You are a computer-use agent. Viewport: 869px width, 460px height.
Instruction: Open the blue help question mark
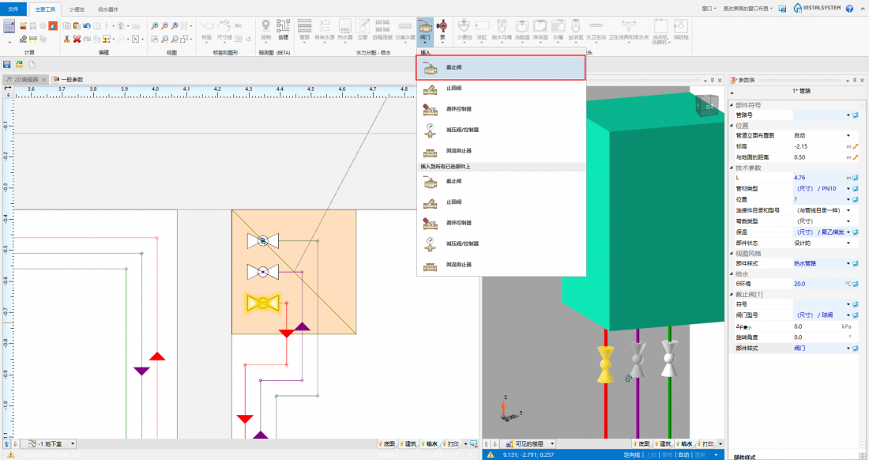click(x=849, y=9)
